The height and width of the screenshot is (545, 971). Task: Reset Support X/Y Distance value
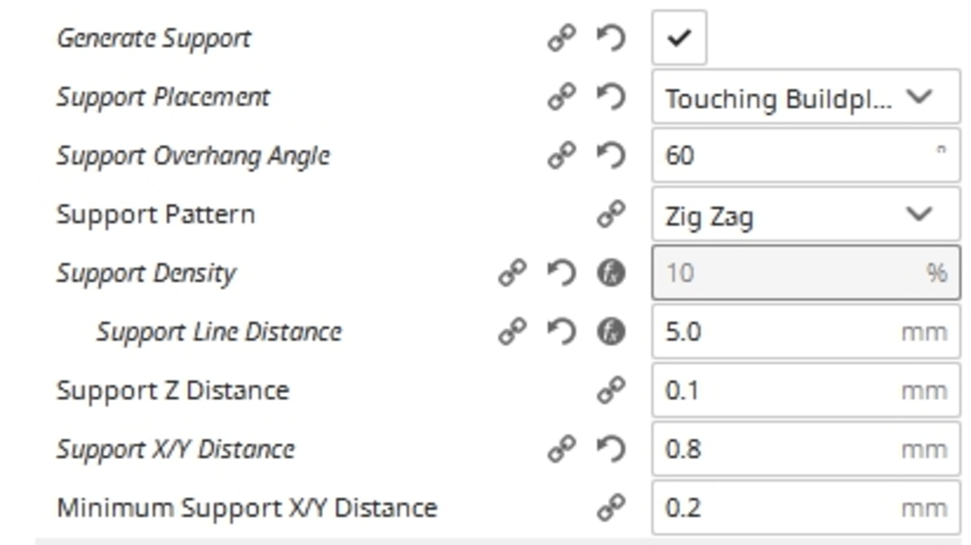tap(611, 449)
